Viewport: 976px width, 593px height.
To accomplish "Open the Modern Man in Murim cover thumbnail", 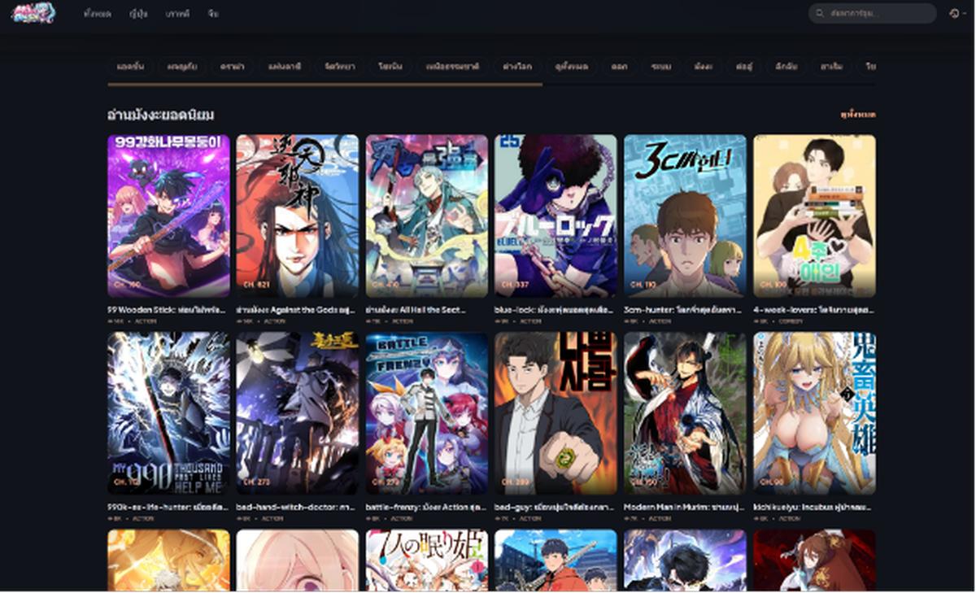I will coord(685,413).
